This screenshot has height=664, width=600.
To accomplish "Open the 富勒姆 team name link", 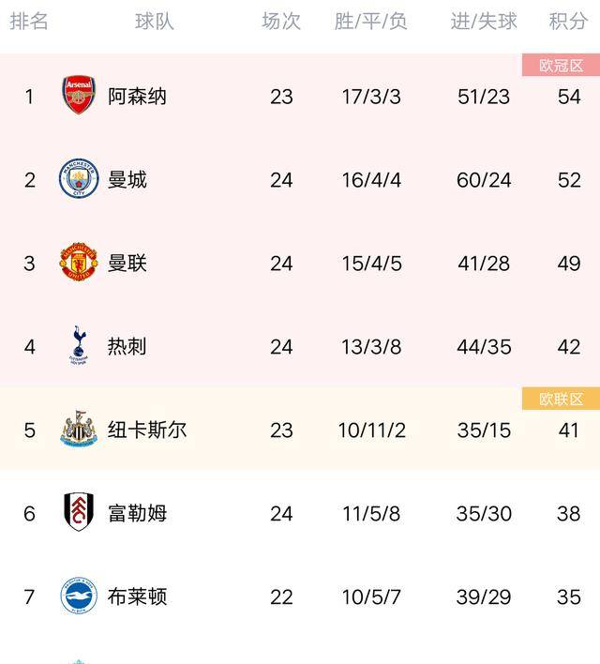I will click(137, 513).
